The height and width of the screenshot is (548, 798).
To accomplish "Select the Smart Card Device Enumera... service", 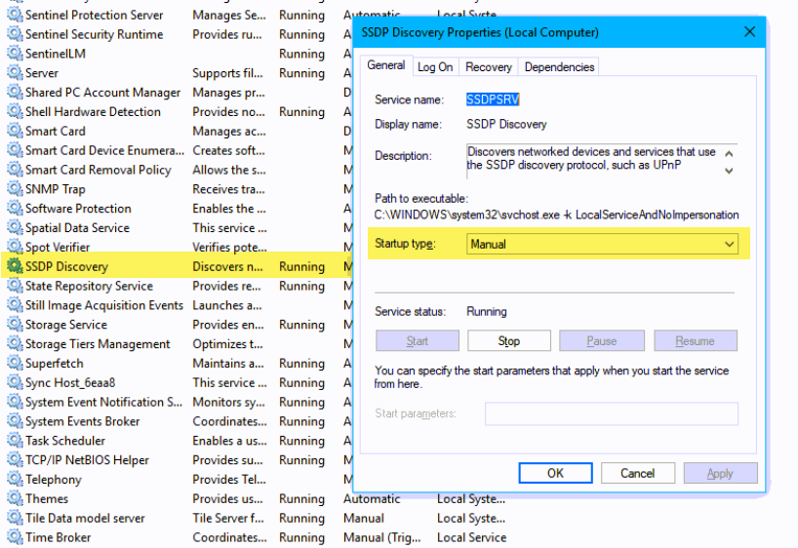I will tap(177, 150).
